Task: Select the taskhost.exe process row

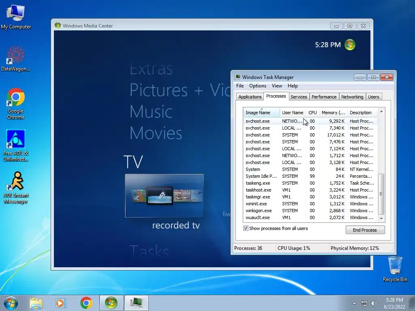Action: click(x=310, y=190)
